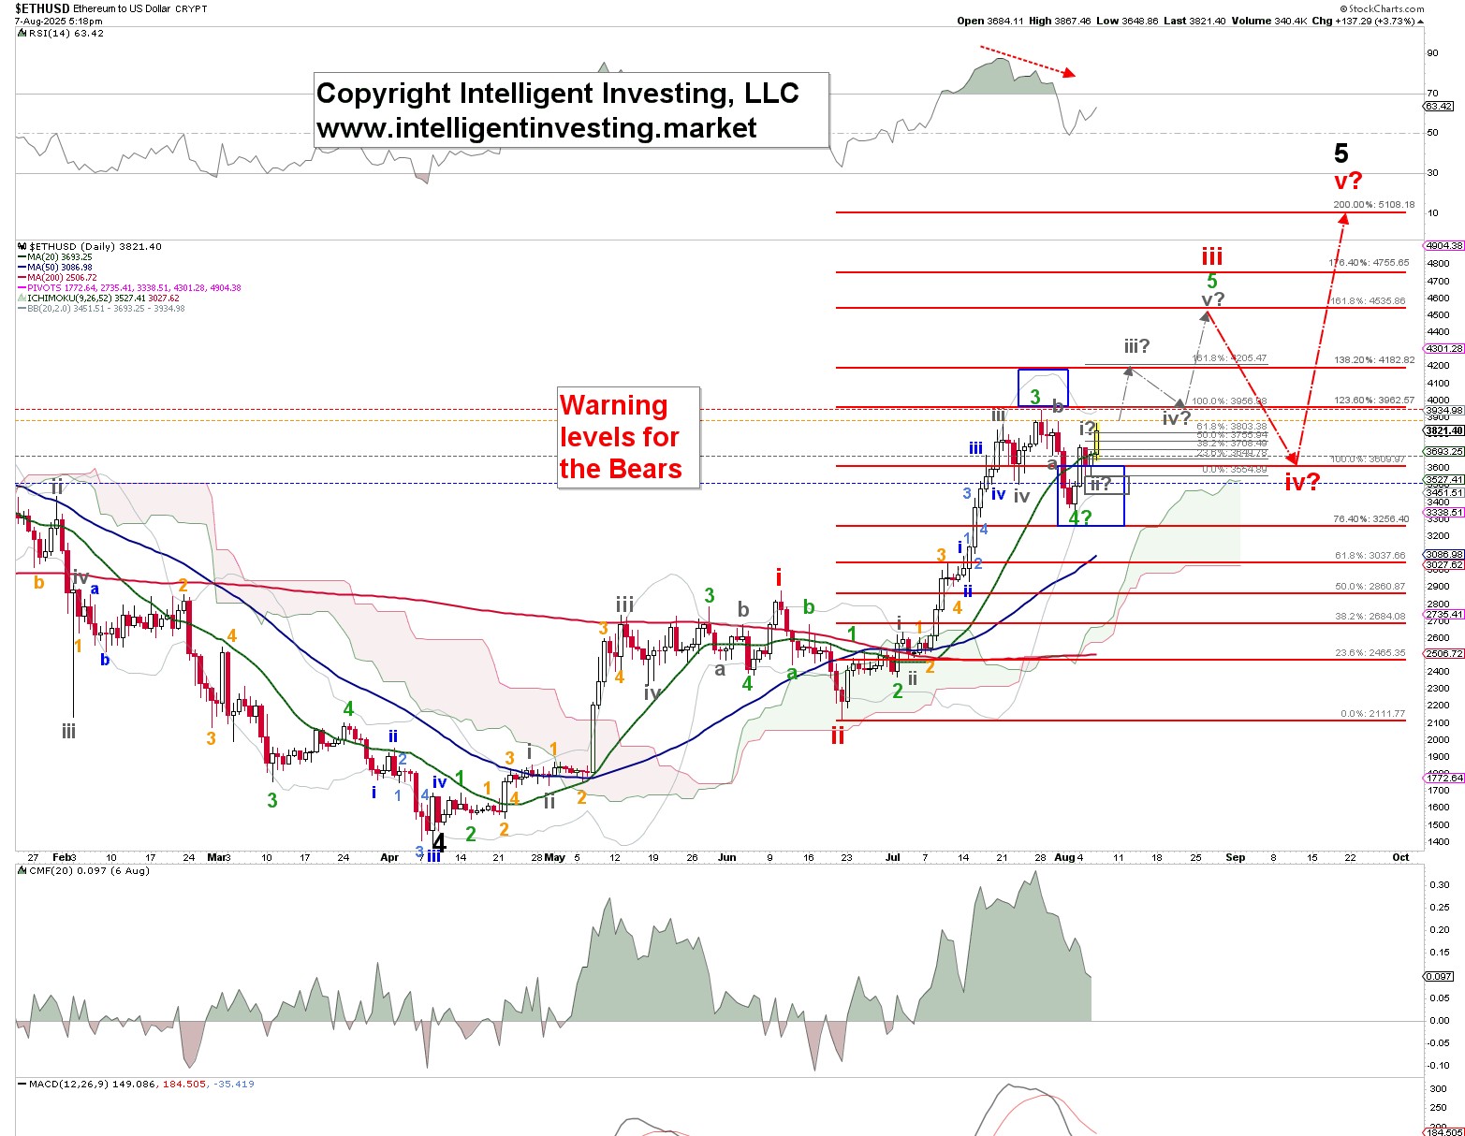The height and width of the screenshot is (1136, 1465).
Task: Click the red "iv?" wave label near September
Action: click(x=1302, y=483)
